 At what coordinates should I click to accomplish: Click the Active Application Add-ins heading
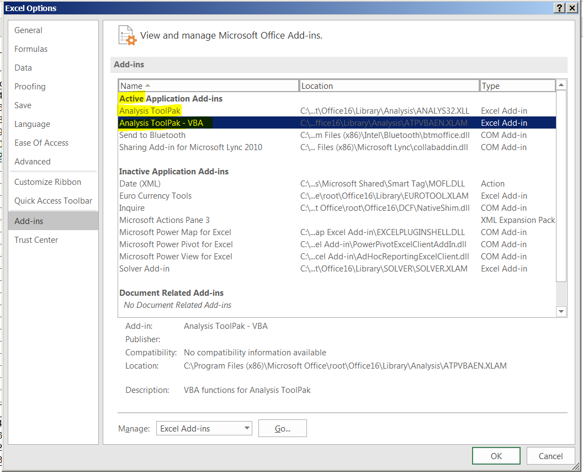171,99
